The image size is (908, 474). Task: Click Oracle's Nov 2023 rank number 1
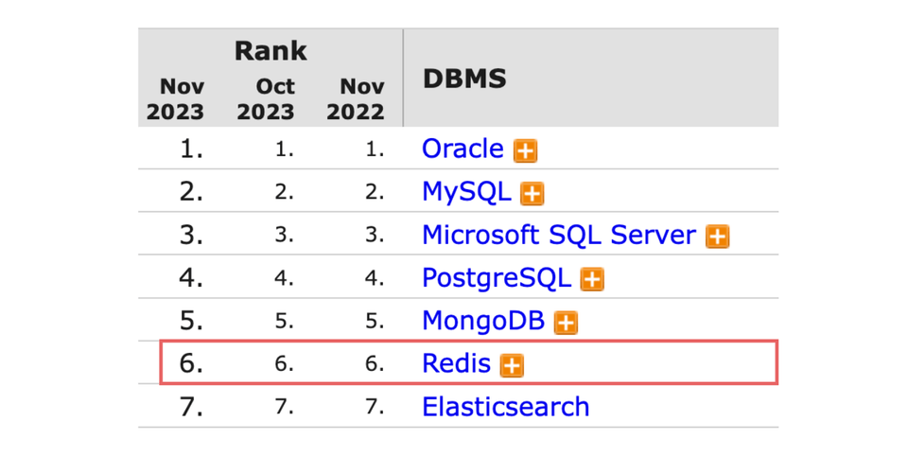coord(191,149)
